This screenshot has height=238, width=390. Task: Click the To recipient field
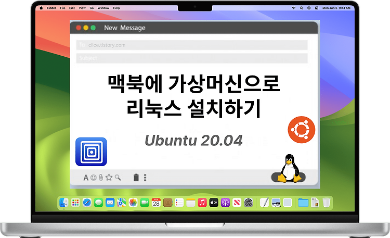click(192, 45)
